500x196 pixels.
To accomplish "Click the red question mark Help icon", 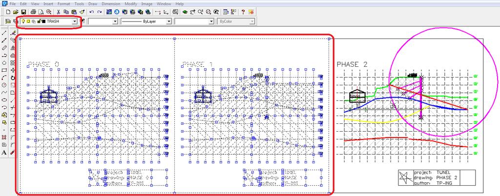I will click(243, 12).
